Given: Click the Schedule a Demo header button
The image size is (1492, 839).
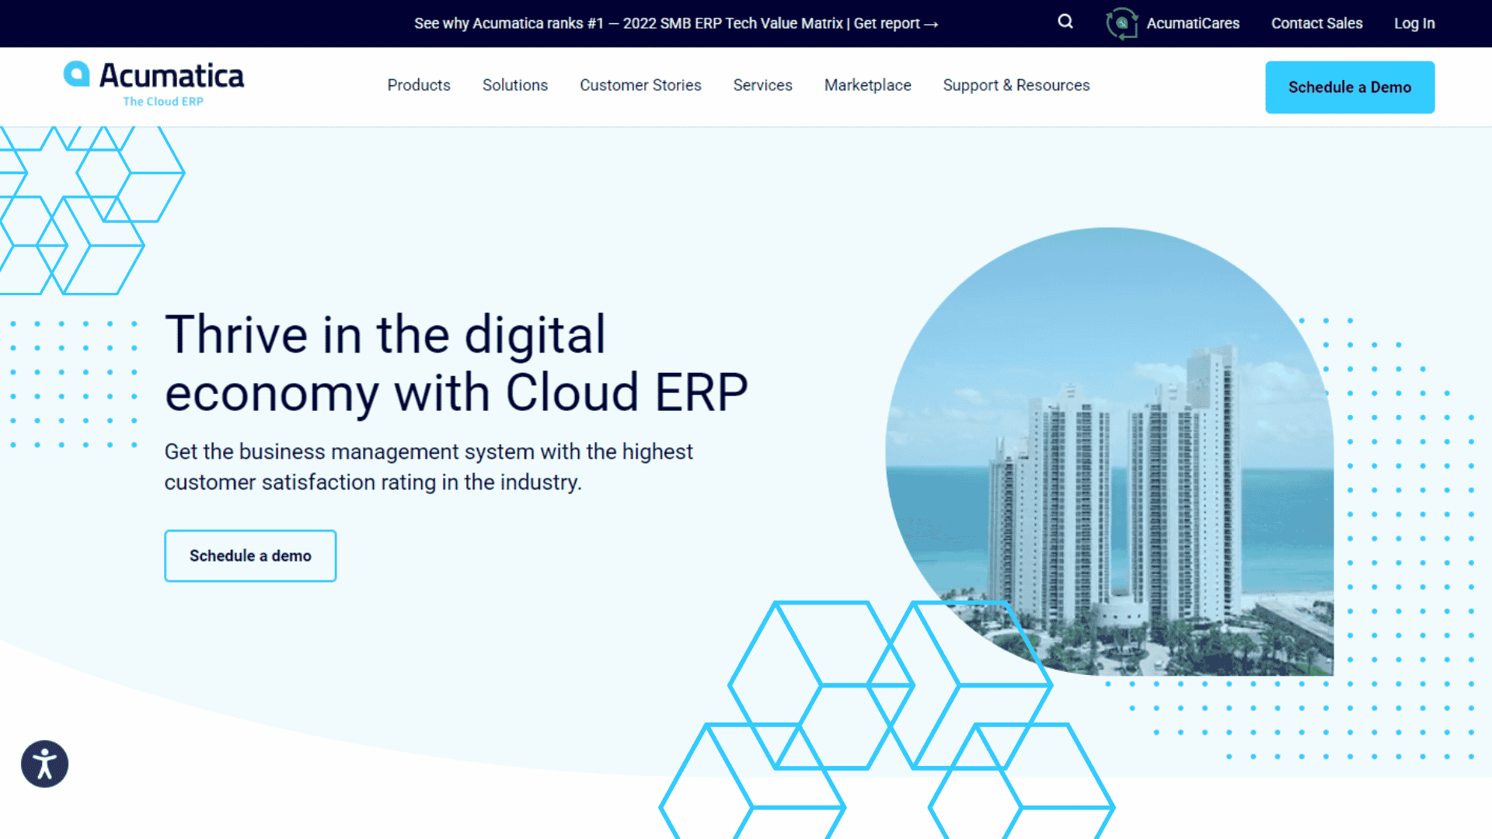Looking at the screenshot, I should pyautogui.click(x=1350, y=87).
